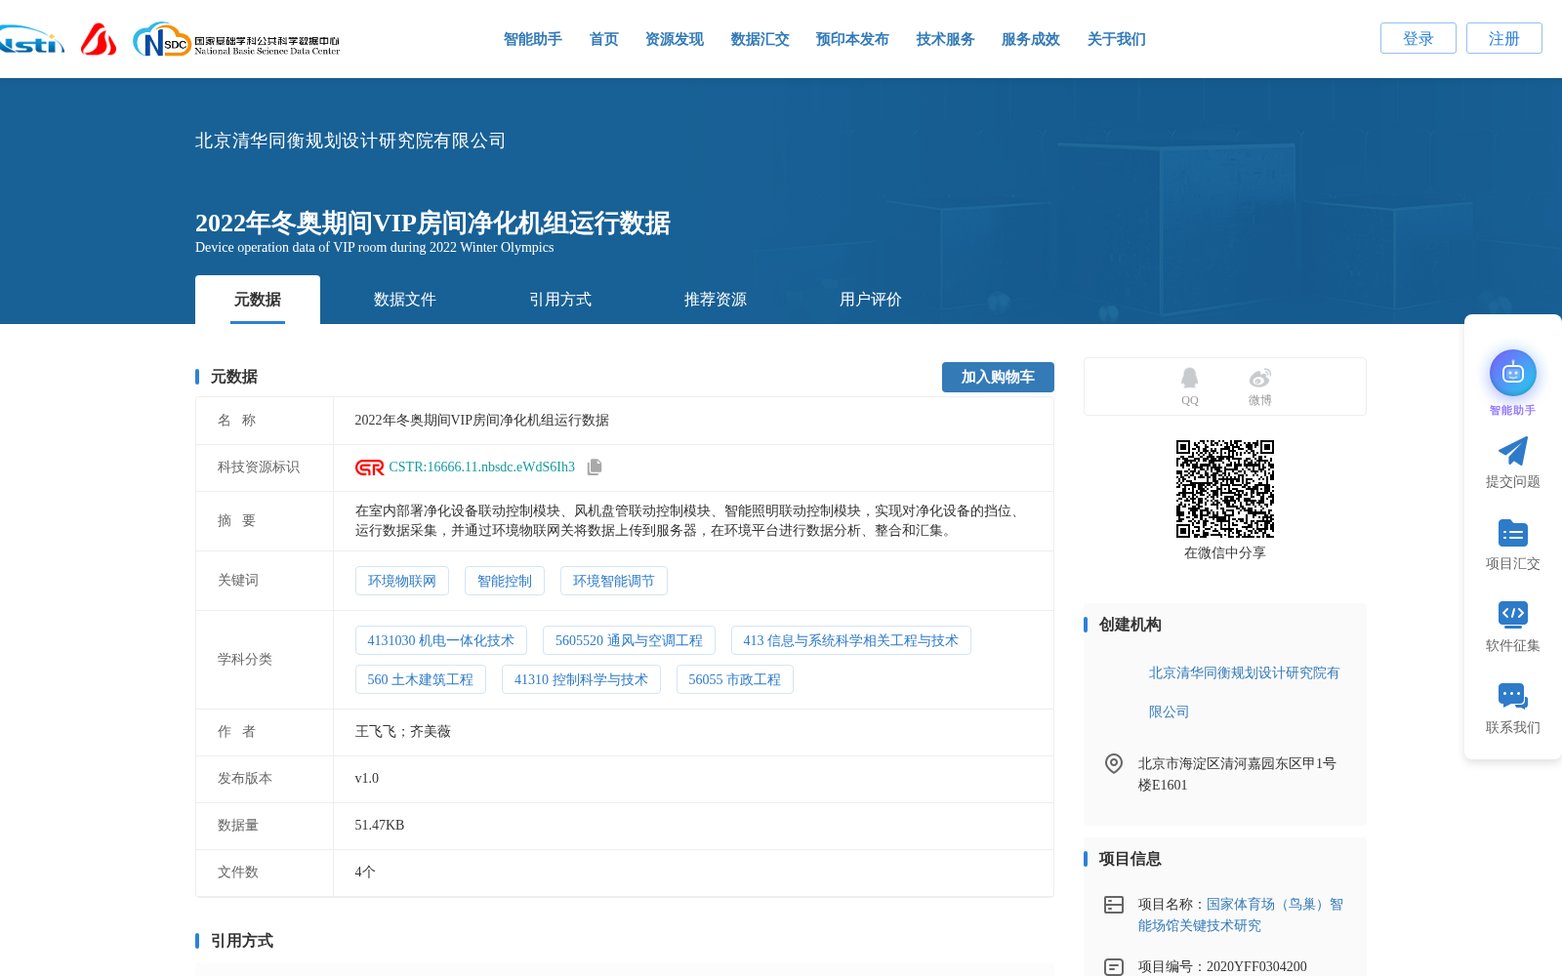Click the CSTR logo icon
The height and width of the screenshot is (976, 1562).
coord(370,468)
